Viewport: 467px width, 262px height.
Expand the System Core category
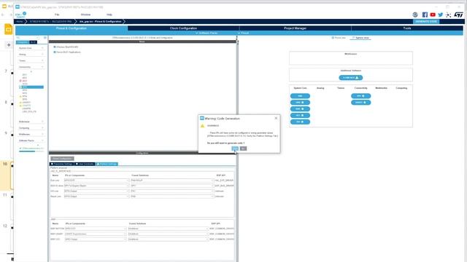click(x=31, y=48)
